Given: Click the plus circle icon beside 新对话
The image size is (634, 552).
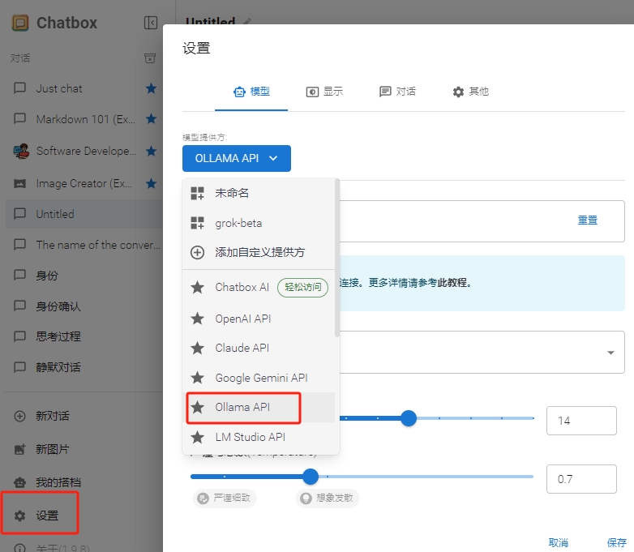Looking at the screenshot, I should 19,416.
